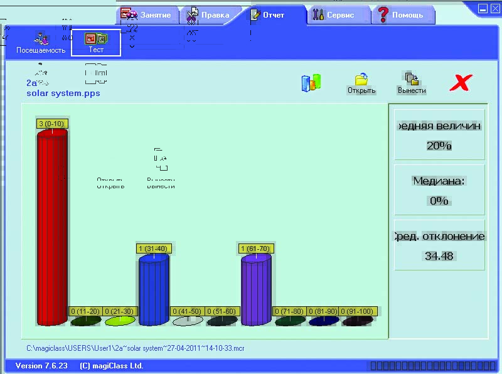
Task: Open the Посещаемость attendance report
Action: (x=40, y=41)
